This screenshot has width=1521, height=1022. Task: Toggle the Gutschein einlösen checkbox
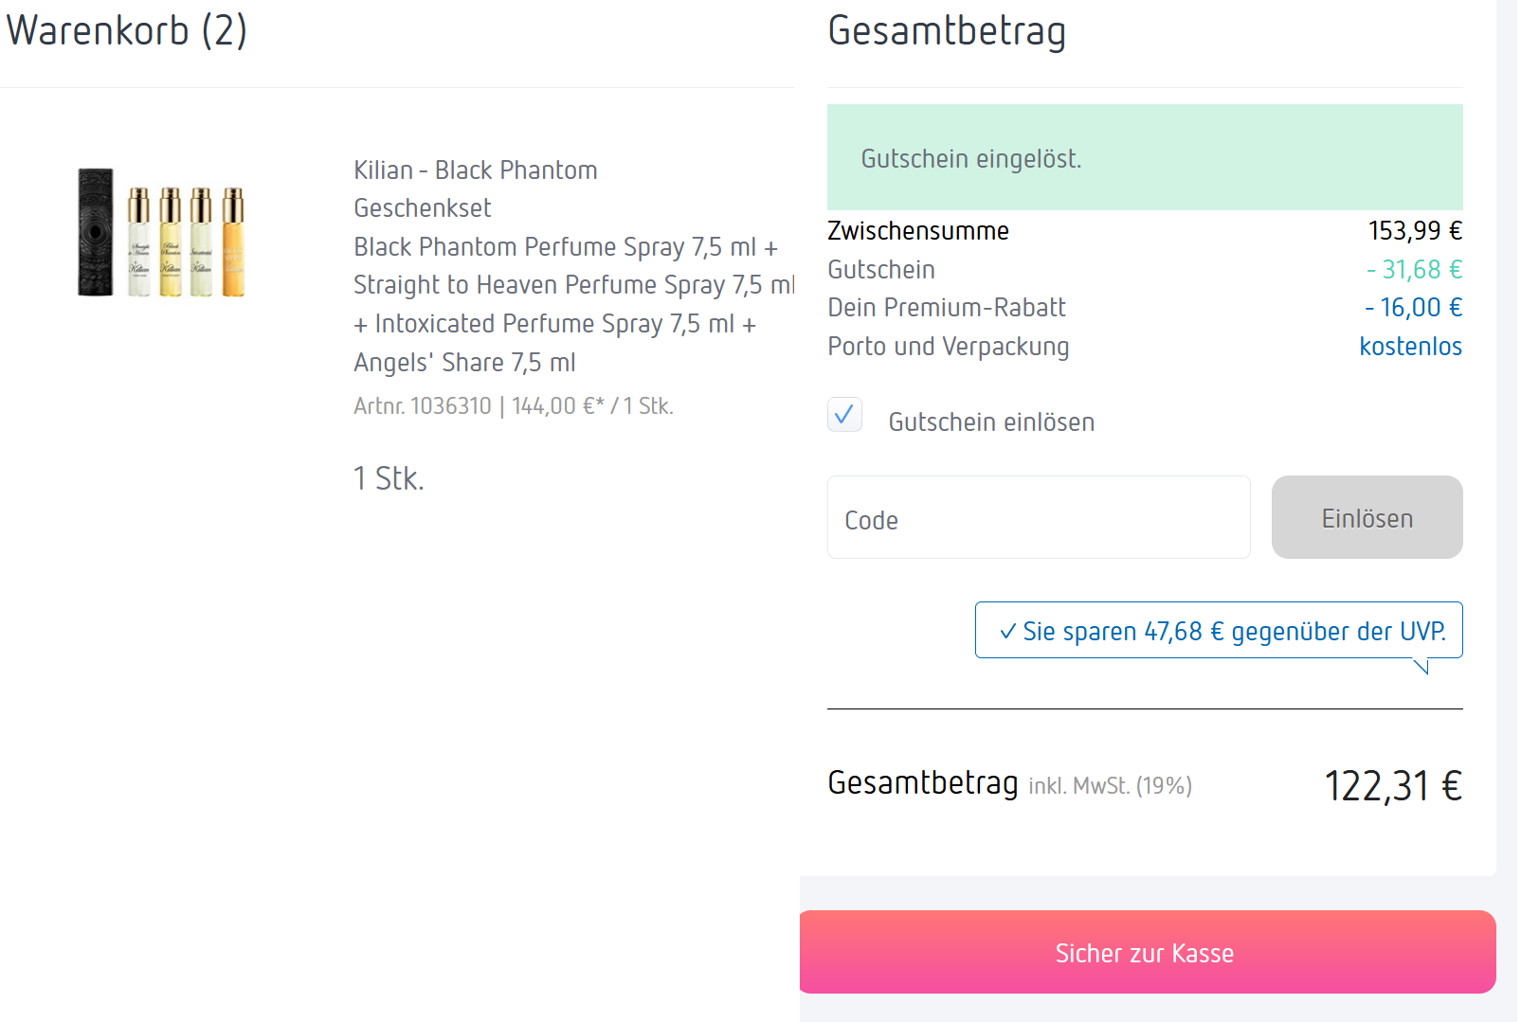coord(844,415)
